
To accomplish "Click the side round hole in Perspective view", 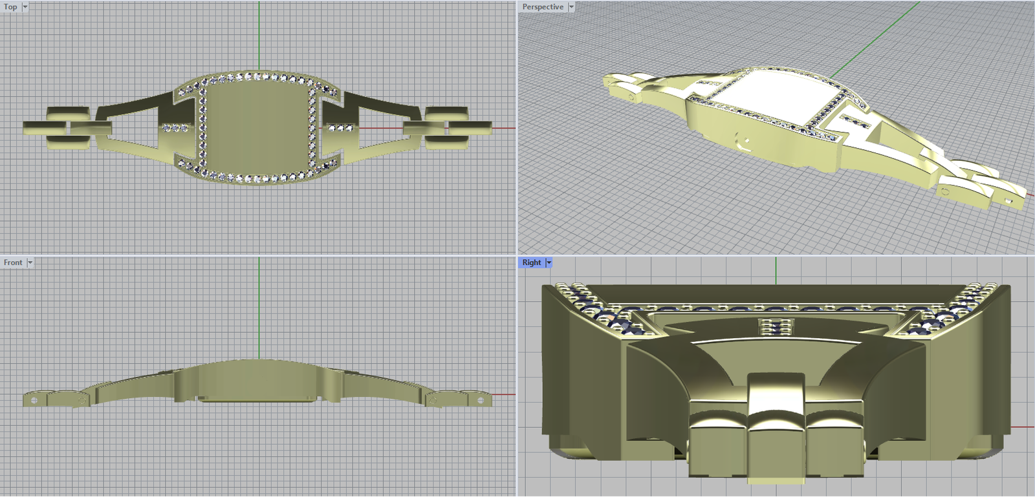I will (743, 142).
